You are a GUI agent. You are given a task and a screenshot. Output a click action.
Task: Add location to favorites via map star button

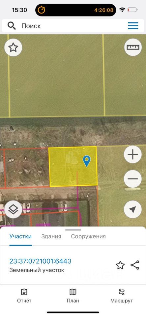click(x=13, y=47)
